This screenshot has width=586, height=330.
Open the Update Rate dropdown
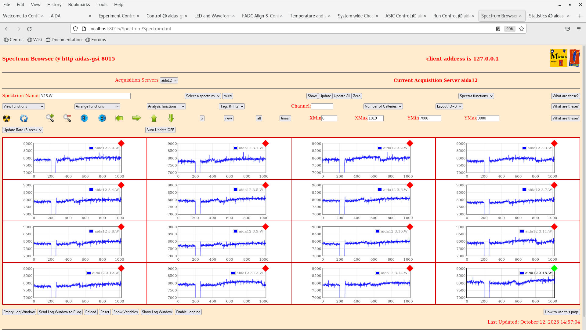click(23, 130)
